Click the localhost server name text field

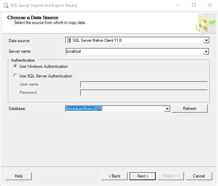tap(134, 51)
